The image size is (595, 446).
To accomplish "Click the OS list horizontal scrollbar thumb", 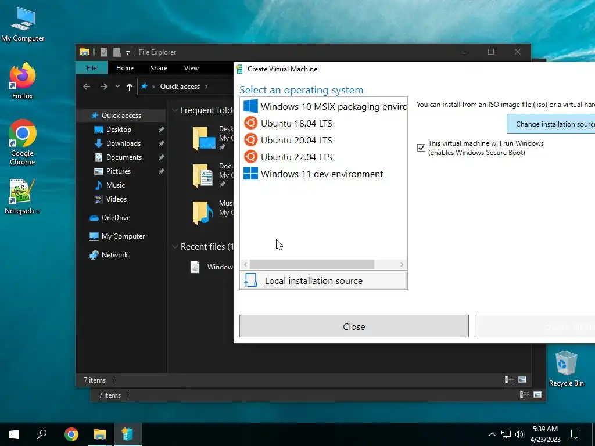I will (x=312, y=264).
